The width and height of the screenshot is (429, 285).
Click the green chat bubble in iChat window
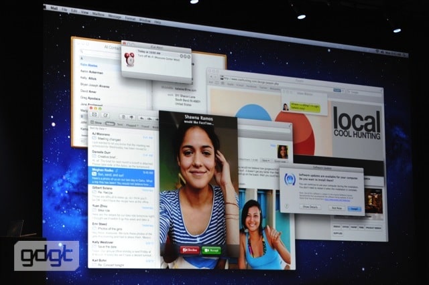[305, 107]
